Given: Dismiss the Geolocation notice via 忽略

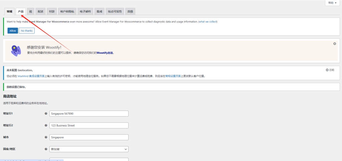Looking at the screenshot, I should click(x=330, y=70).
